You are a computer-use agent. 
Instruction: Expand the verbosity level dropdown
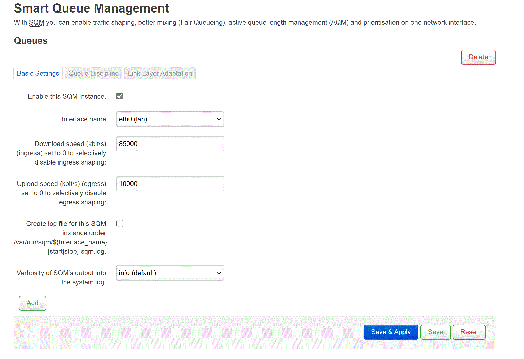click(170, 273)
